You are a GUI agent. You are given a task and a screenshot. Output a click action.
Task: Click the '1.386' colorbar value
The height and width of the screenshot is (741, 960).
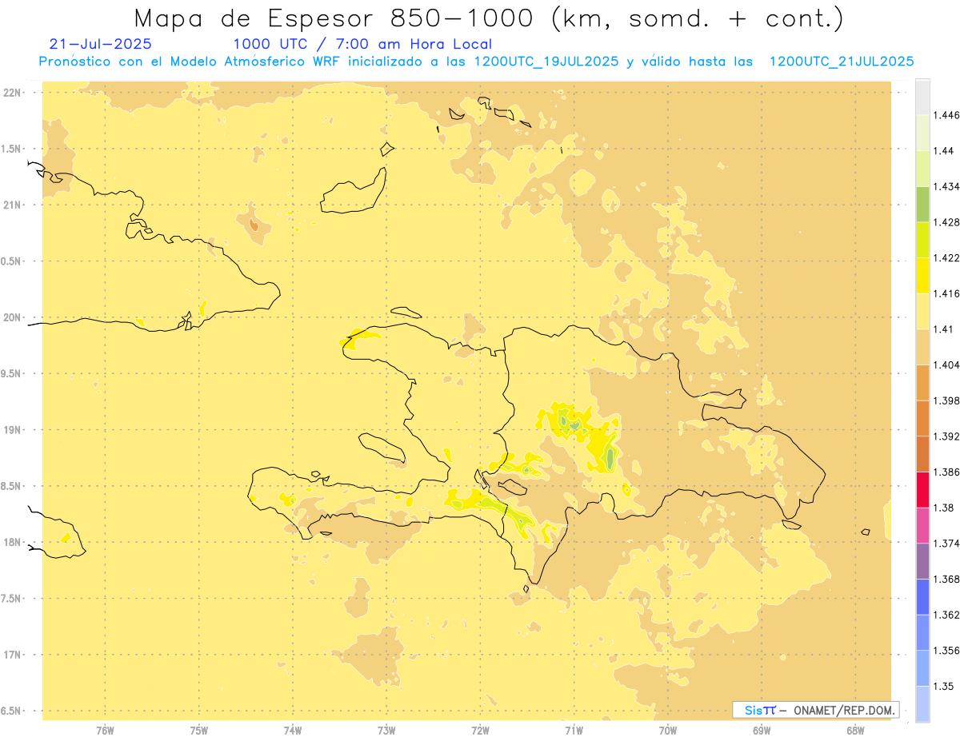(x=946, y=472)
